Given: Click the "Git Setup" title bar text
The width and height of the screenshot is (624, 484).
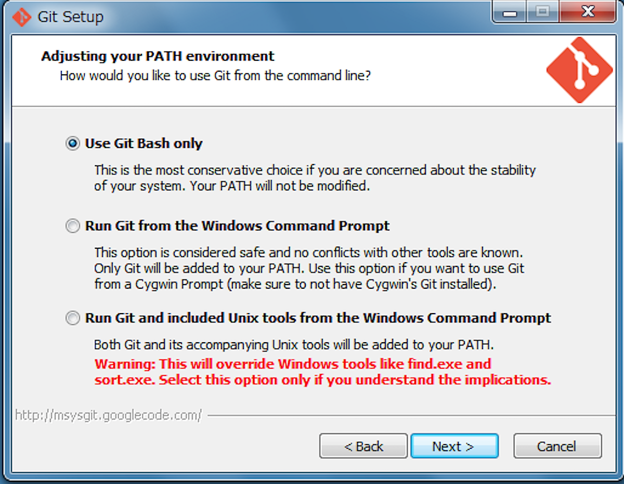Looking at the screenshot, I should click(x=70, y=17).
